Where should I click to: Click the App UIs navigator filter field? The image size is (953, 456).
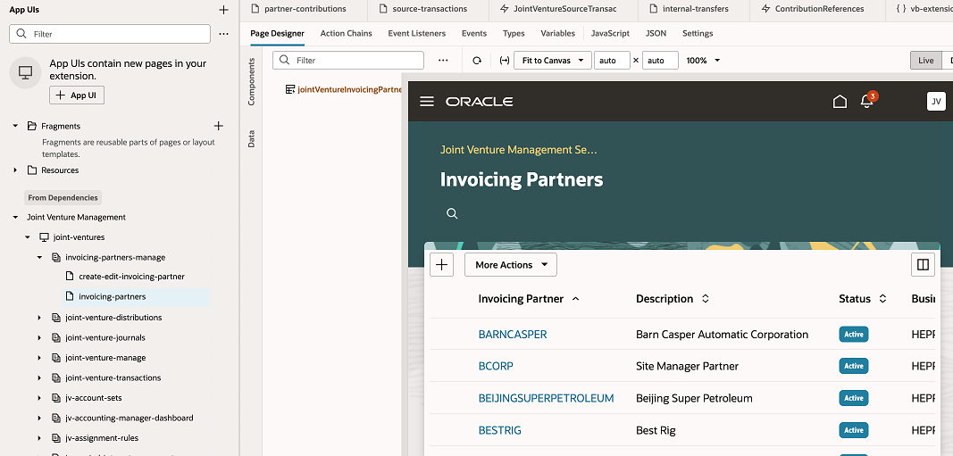coord(110,34)
